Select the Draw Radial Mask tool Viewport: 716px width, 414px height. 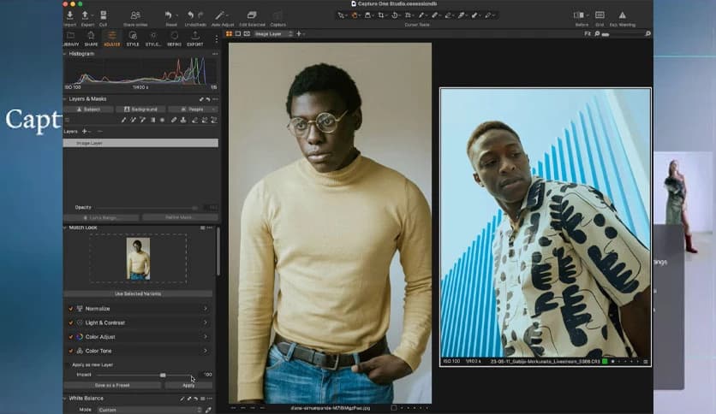click(x=162, y=120)
